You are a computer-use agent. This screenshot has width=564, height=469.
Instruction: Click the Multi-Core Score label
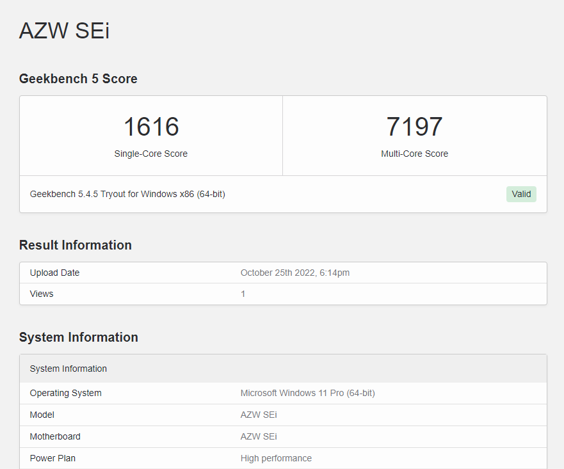click(x=414, y=154)
